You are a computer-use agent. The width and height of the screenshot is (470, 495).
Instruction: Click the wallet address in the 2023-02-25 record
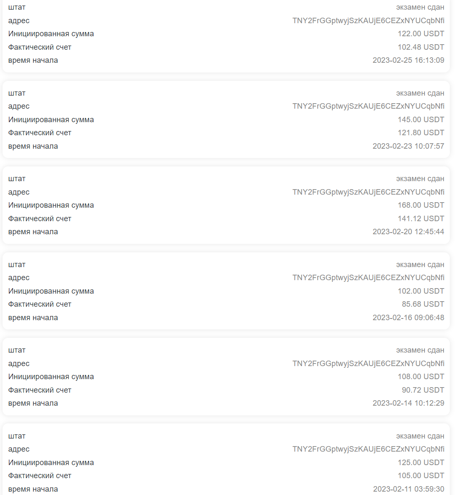pos(368,21)
